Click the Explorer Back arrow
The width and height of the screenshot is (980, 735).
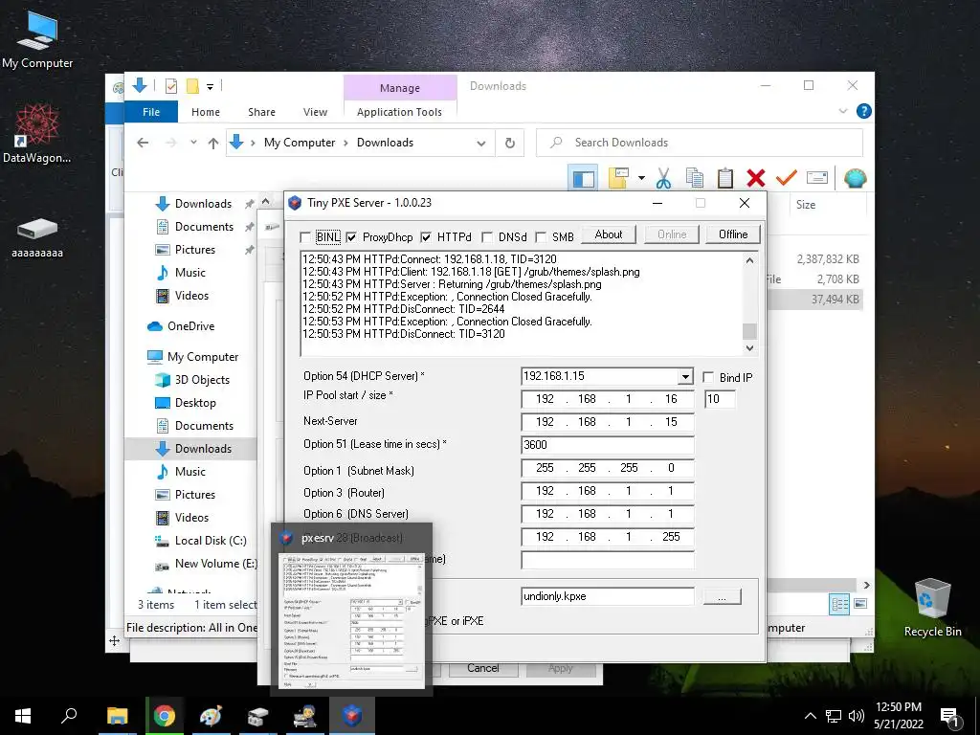click(143, 143)
